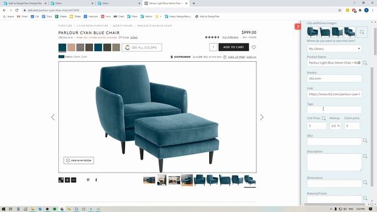Add chair to favorites with heart icon

(x=254, y=47)
